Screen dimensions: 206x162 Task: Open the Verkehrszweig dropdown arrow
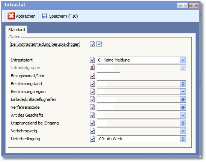click(183, 131)
